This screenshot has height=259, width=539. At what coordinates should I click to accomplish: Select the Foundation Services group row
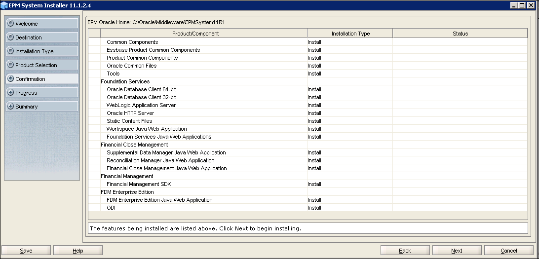[308, 81]
